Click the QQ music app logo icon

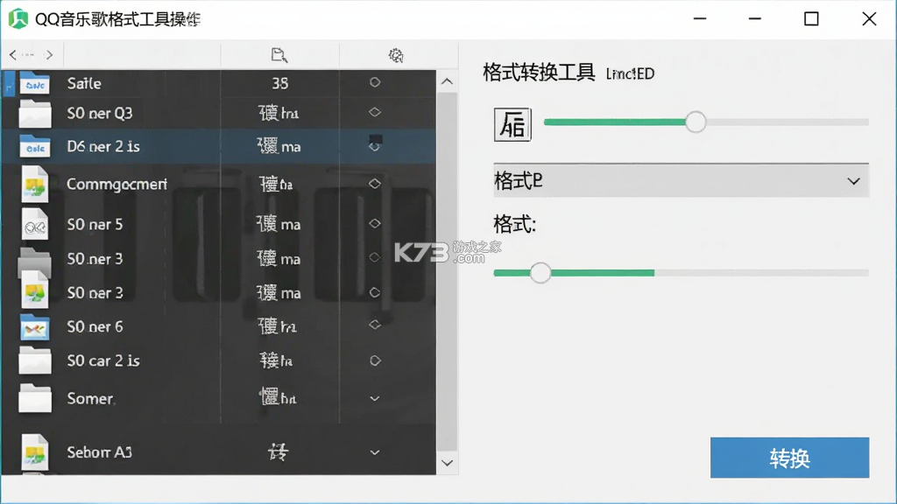[18, 19]
